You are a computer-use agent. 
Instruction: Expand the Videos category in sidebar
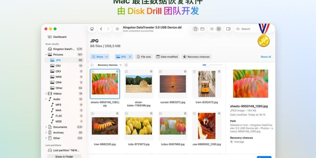(46, 94)
